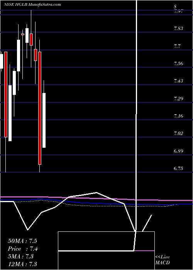Click the 6.75 price axis label

pyautogui.click(x=178, y=169)
